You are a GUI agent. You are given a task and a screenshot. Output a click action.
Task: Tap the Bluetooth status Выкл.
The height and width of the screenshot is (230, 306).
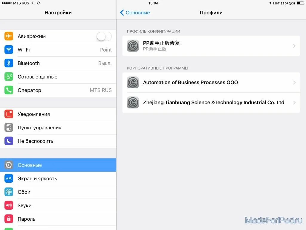(105, 63)
